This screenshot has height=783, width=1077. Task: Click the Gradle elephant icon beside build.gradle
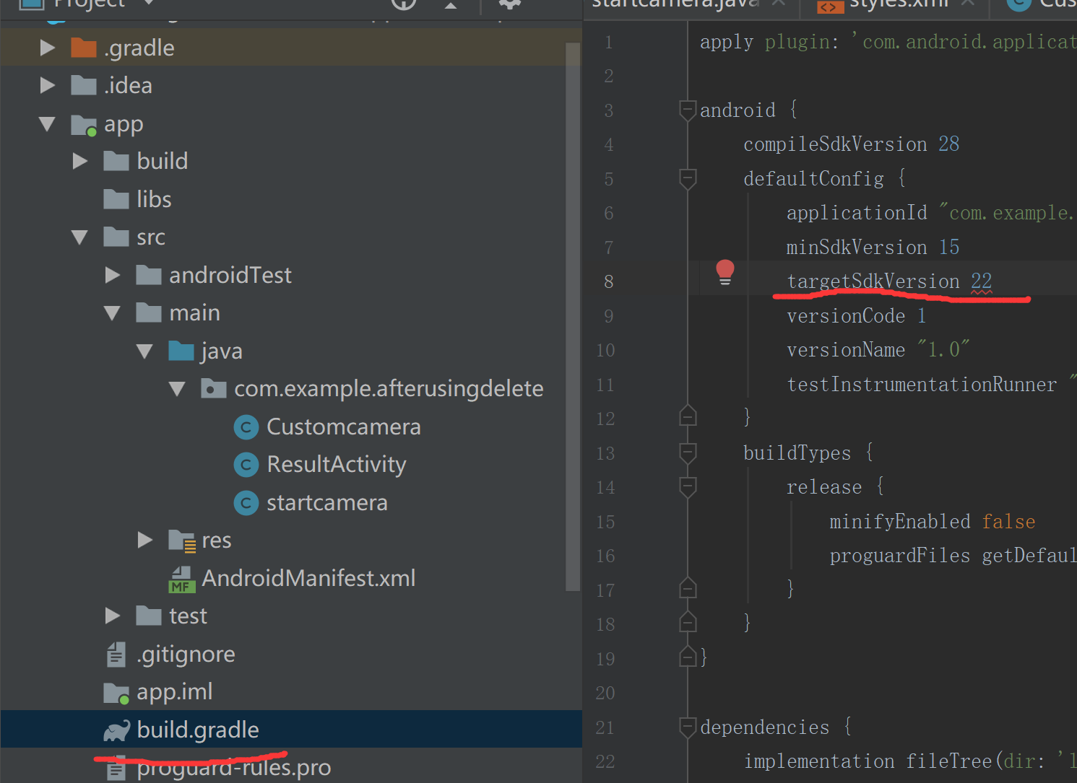pos(116,730)
